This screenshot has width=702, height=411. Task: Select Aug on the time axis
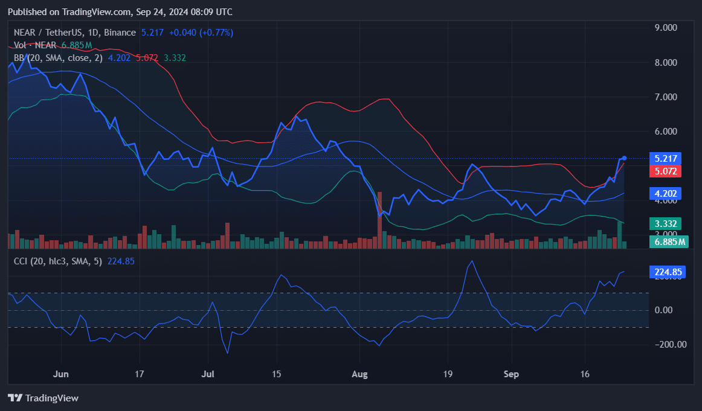coord(360,374)
